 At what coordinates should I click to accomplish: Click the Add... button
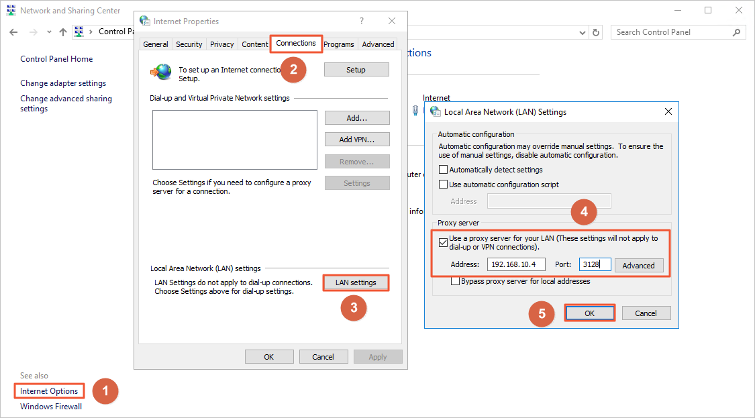click(x=357, y=118)
